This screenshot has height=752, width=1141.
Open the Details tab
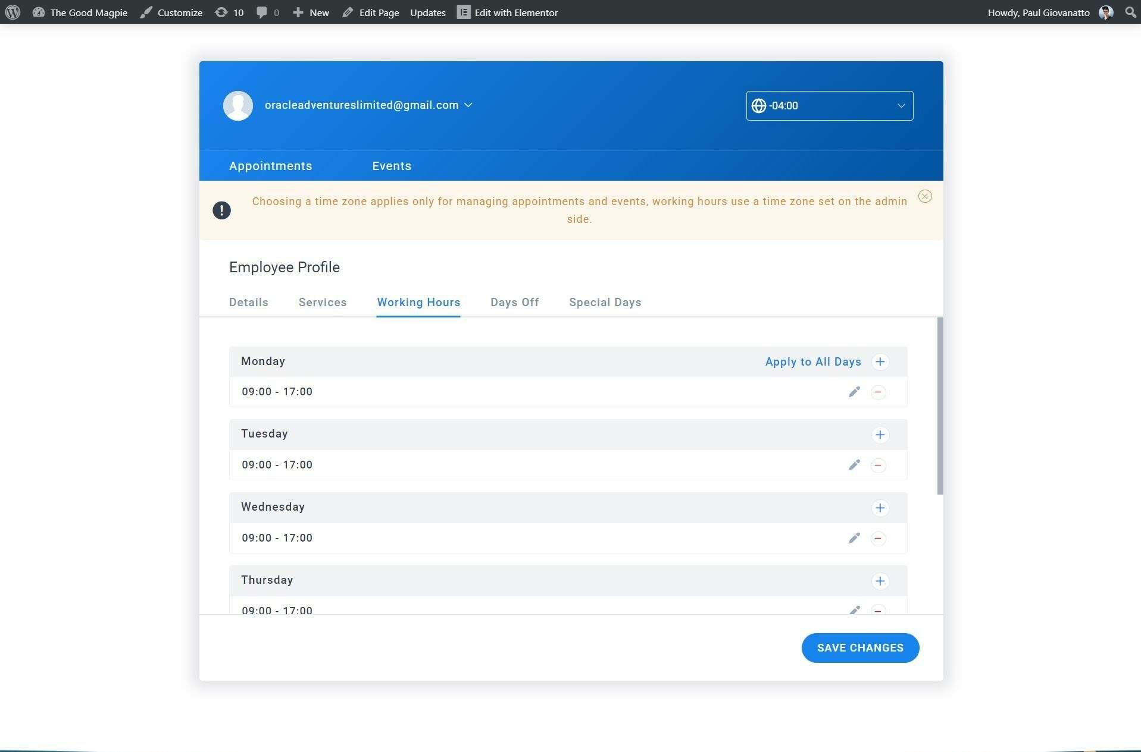[x=248, y=303]
